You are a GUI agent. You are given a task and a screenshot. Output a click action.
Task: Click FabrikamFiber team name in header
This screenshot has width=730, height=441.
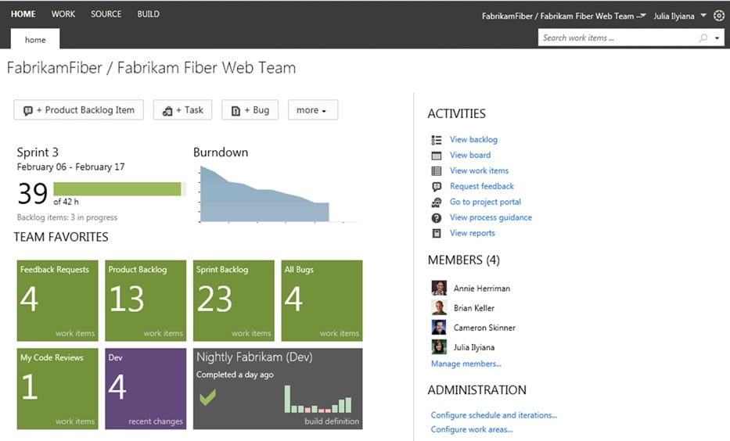pyautogui.click(x=559, y=16)
